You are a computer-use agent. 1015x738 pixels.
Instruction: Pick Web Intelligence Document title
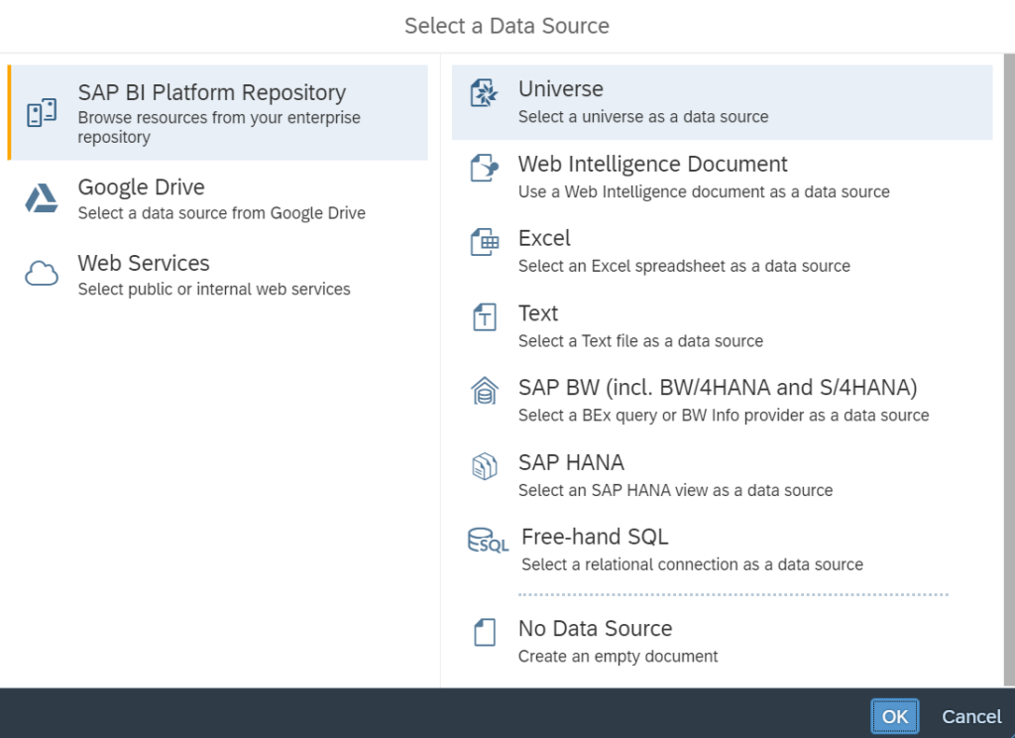(652, 164)
